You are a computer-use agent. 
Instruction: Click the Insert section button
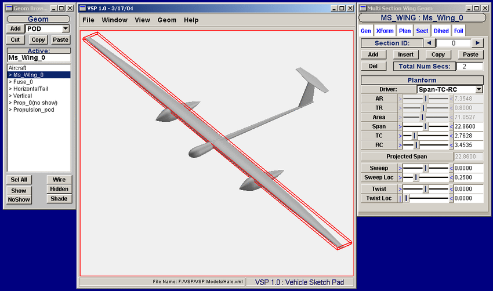click(406, 54)
